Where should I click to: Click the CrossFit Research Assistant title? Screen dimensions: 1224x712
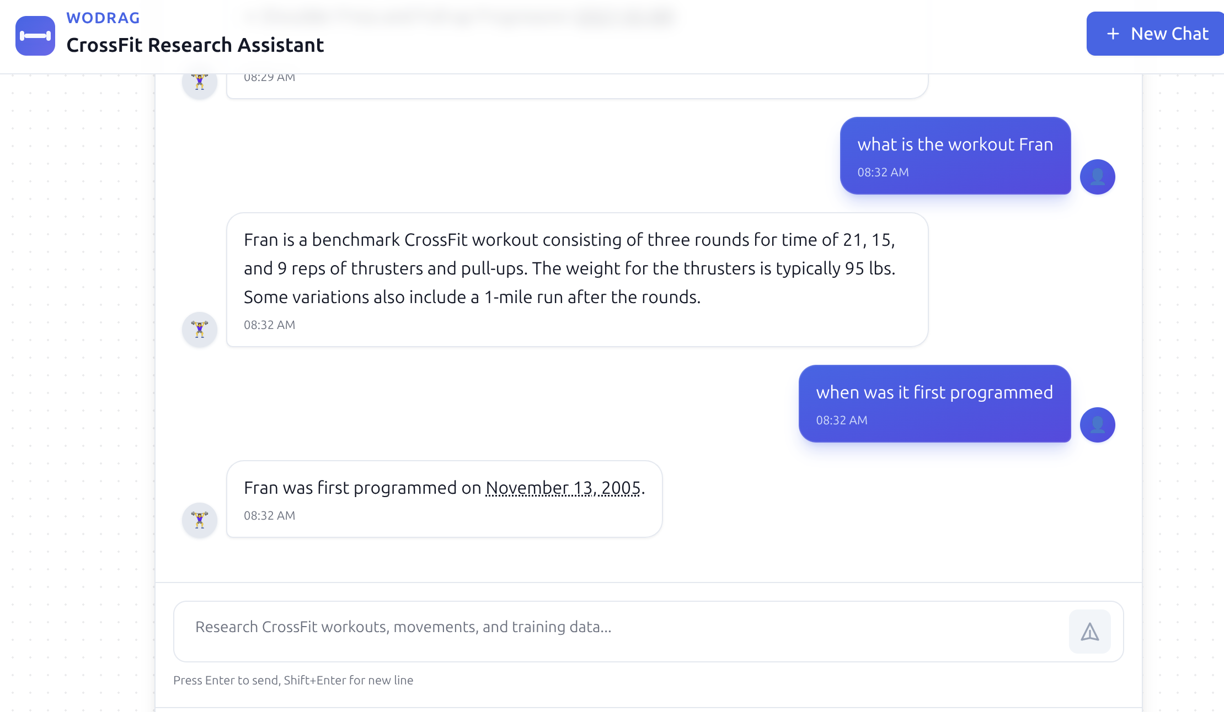(x=195, y=45)
